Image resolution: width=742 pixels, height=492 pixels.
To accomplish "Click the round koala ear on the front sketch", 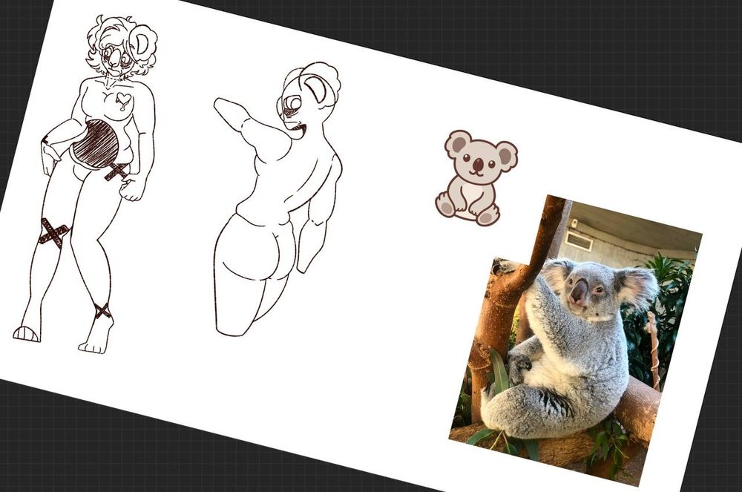I will [x=141, y=43].
